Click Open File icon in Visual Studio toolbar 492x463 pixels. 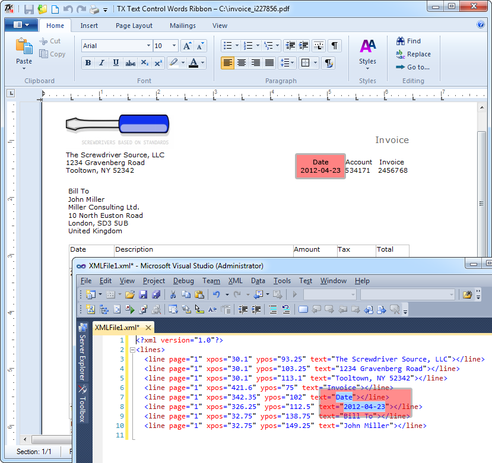129,294
